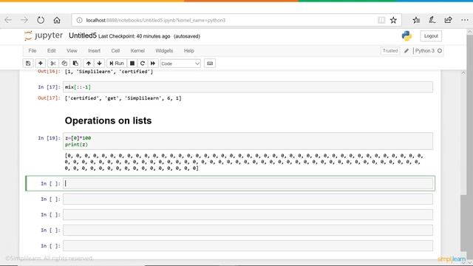Click the notebook scrollbar up arrow
Viewport: 473px width, 266px height.
click(x=463, y=72)
